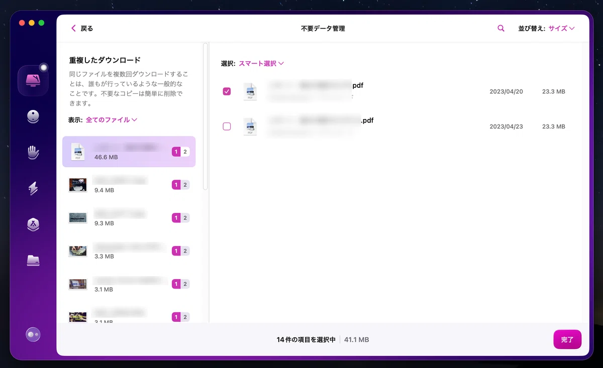Click selection badge of the 9.3 MB group
The height and width of the screenshot is (368, 603).
[x=180, y=218]
